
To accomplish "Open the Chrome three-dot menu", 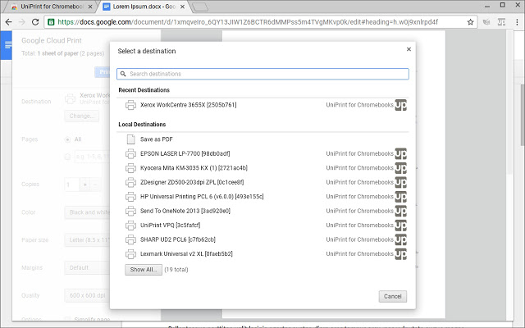I will (517, 22).
